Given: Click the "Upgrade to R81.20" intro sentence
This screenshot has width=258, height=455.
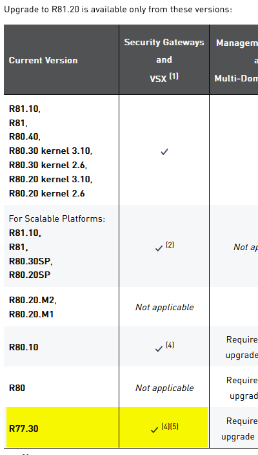Looking at the screenshot, I should (x=118, y=9).
